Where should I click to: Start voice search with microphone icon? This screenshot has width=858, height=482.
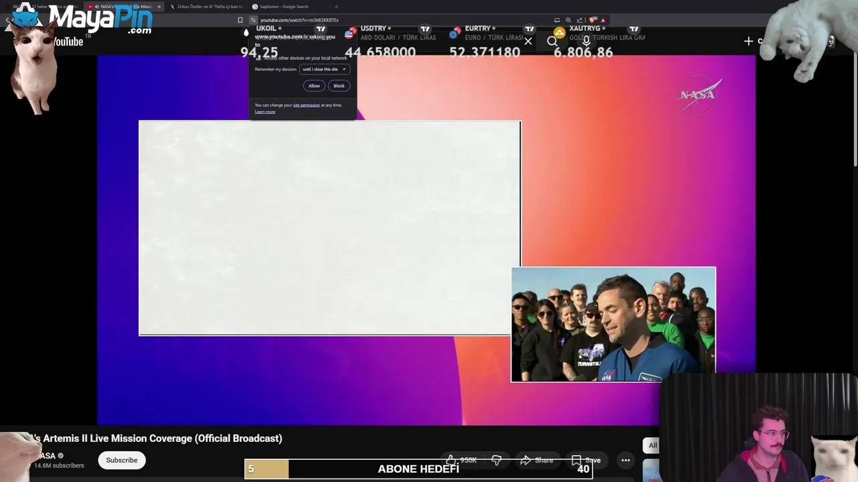point(587,42)
